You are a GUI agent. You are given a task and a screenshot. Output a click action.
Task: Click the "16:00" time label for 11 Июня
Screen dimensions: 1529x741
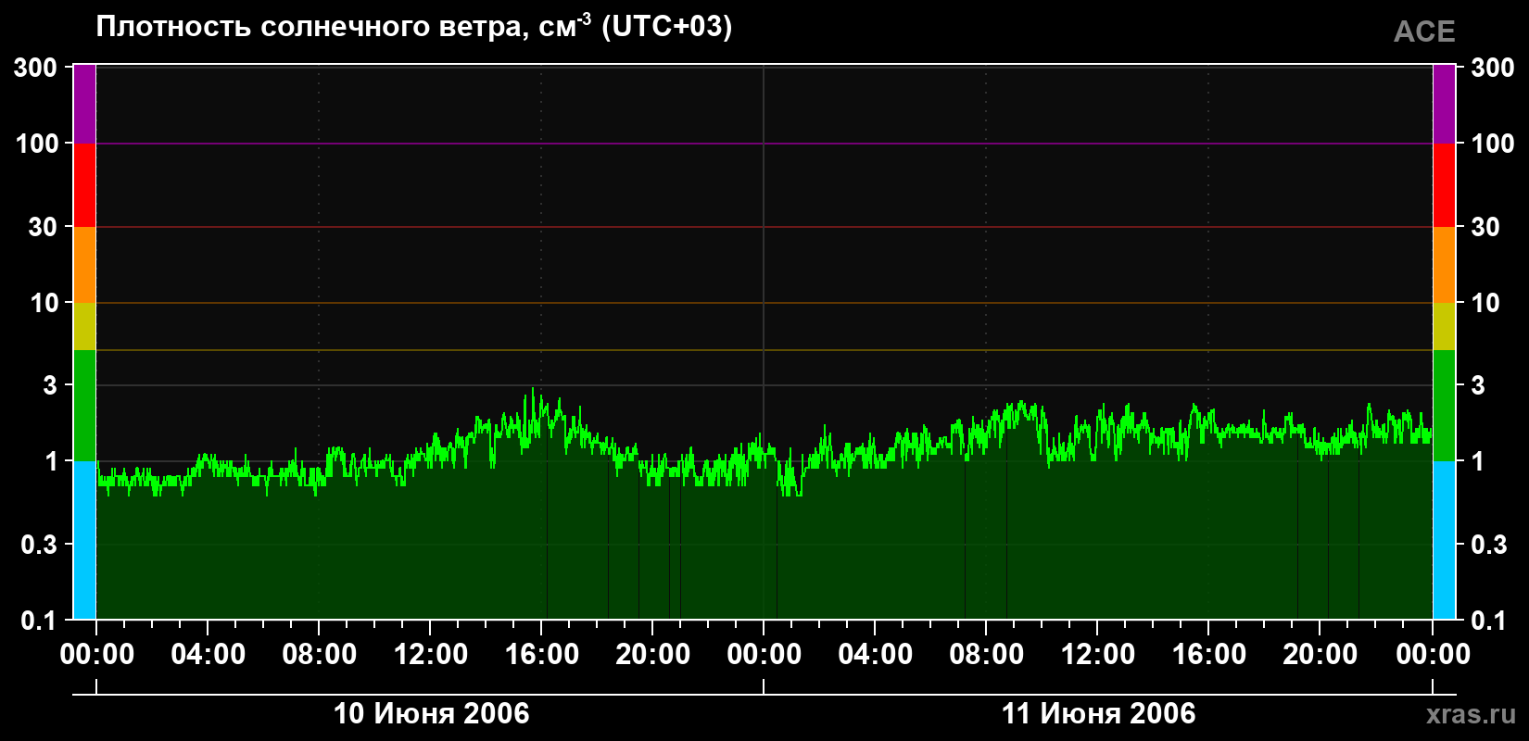coord(1208,655)
